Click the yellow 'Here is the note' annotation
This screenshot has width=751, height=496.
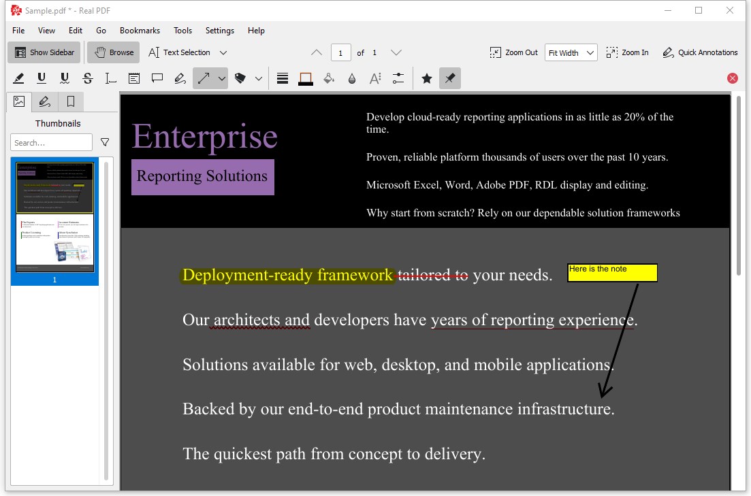(612, 272)
